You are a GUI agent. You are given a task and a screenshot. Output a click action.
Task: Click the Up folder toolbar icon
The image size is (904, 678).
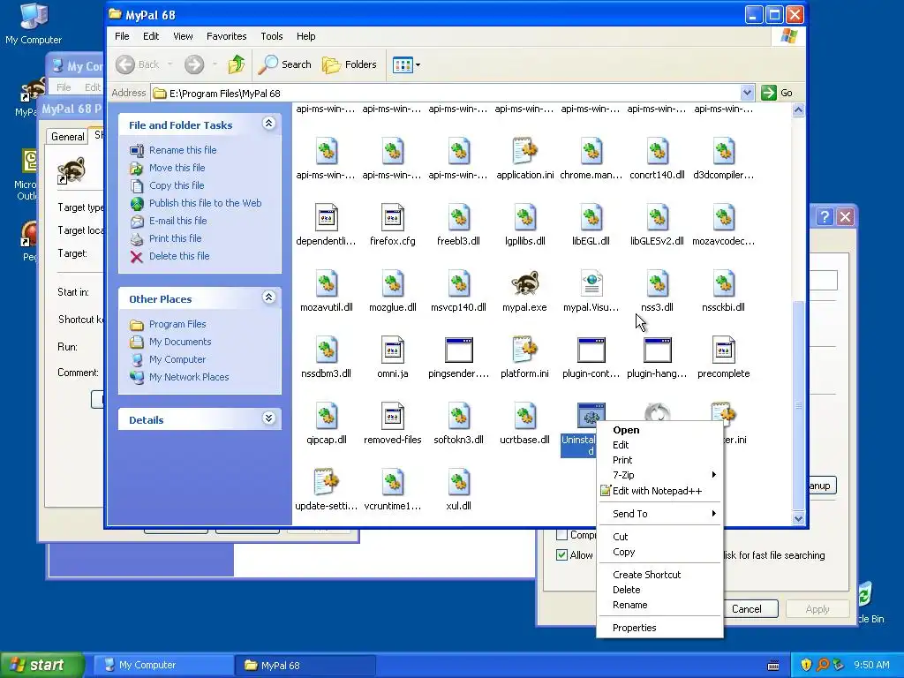[x=236, y=64]
